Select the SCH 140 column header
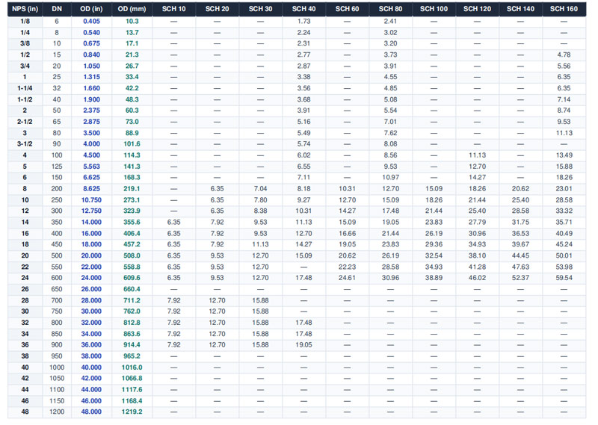The image size is (598, 425). (520, 9)
